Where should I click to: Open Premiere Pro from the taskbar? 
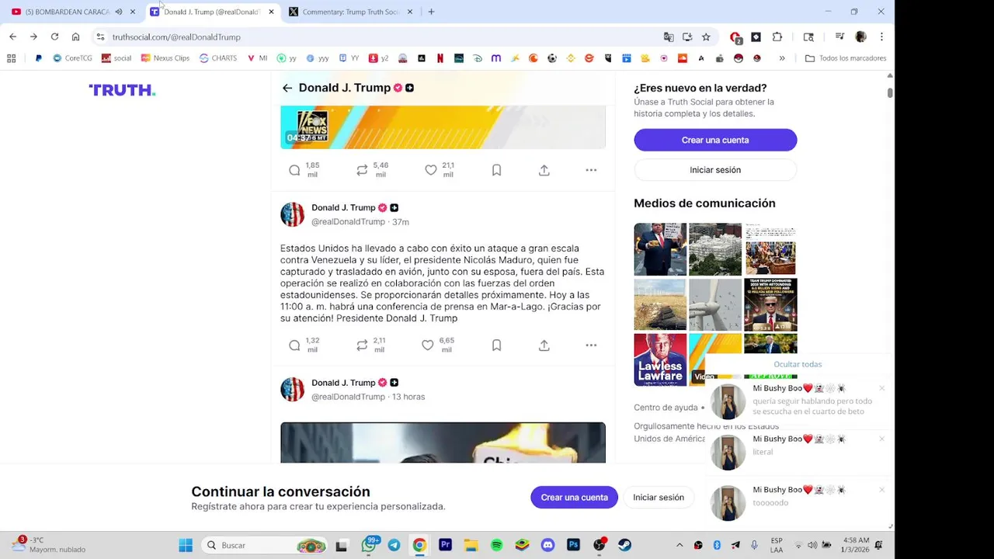click(445, 545)
